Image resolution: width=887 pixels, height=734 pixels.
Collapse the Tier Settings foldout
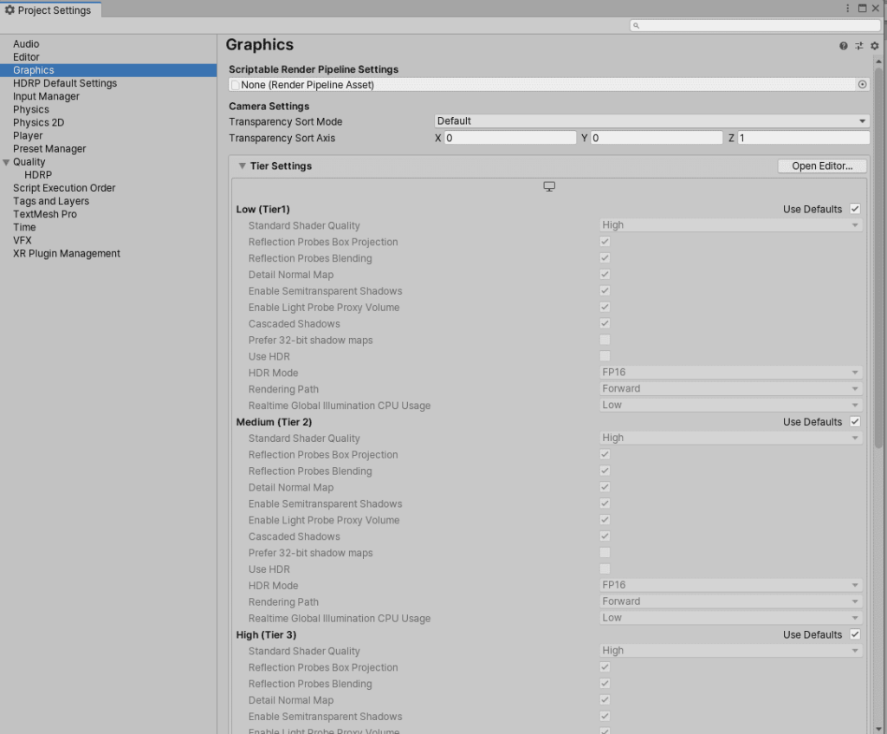(243, 166)
